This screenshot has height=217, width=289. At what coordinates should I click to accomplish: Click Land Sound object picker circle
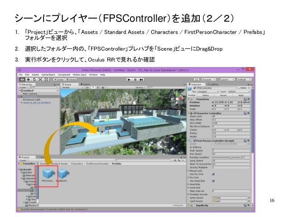[x=249, y=201]
